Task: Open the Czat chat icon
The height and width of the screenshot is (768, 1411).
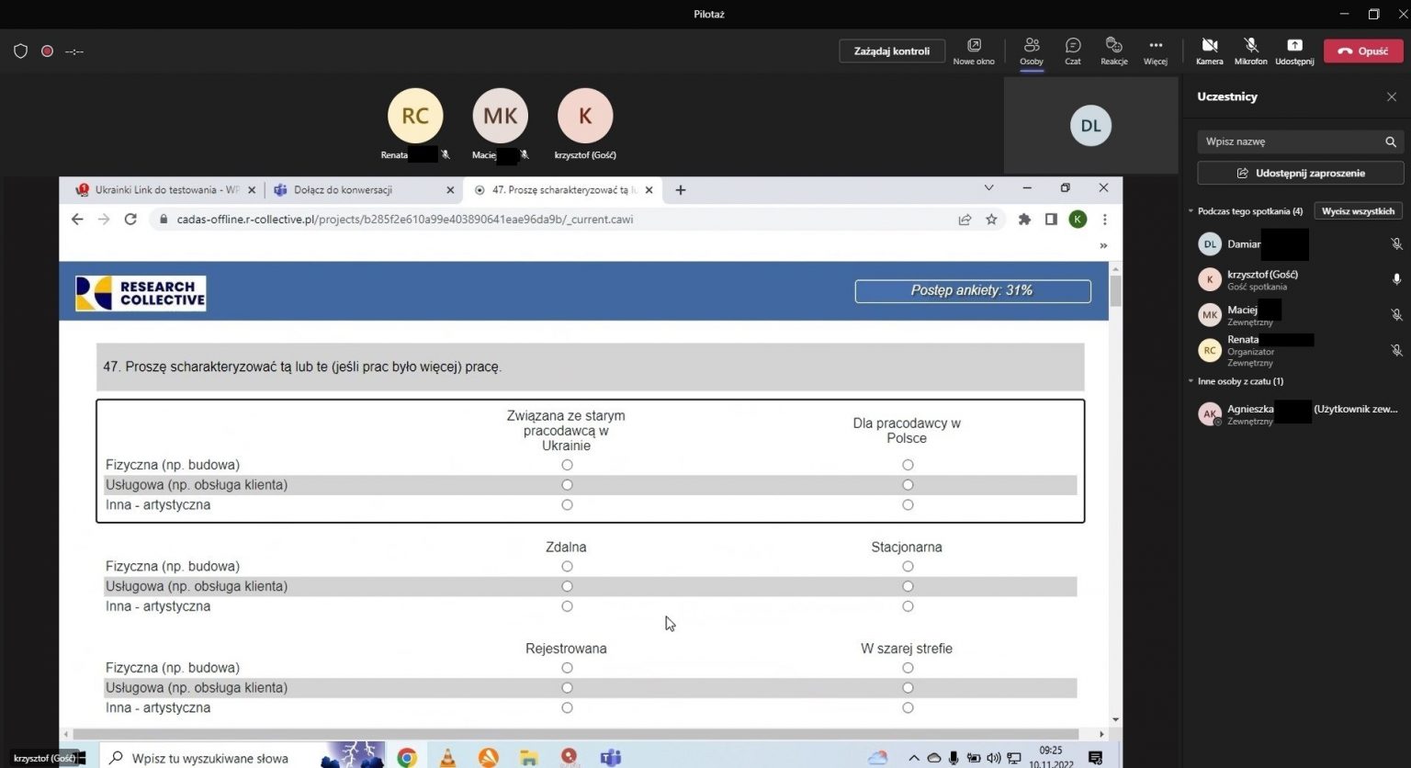Action: click(x=1072, y=50)
